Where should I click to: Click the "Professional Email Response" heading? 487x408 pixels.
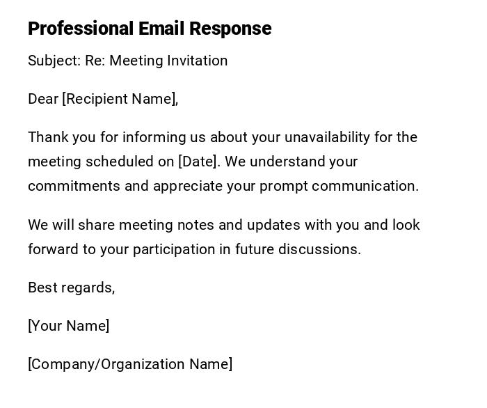150,29
